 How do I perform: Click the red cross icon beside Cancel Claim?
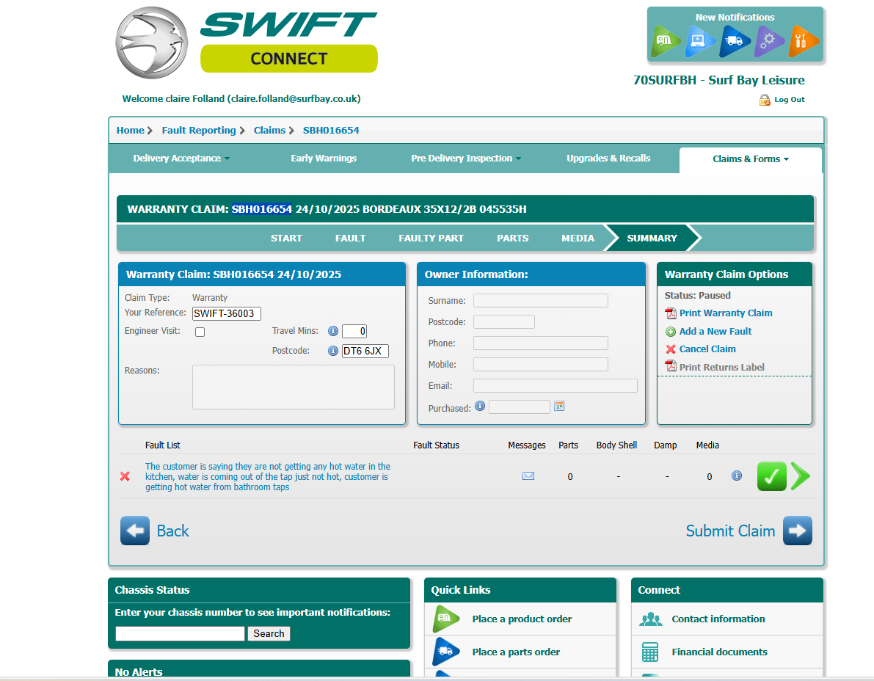pyautogui.click(x=671, y=349)
